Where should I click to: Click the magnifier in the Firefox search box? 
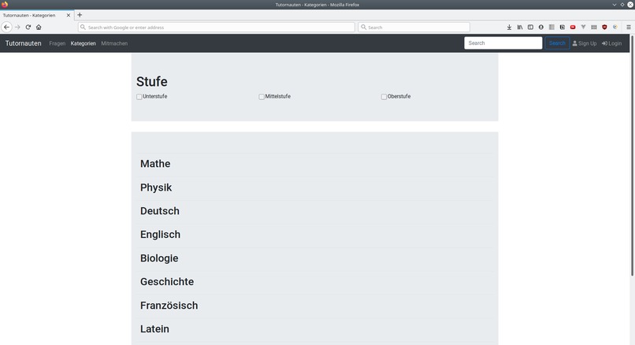[x=363, y=27]
